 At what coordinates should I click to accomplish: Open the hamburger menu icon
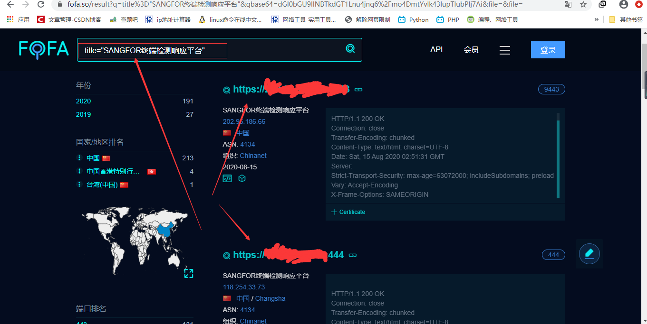(x=505, y=50)
